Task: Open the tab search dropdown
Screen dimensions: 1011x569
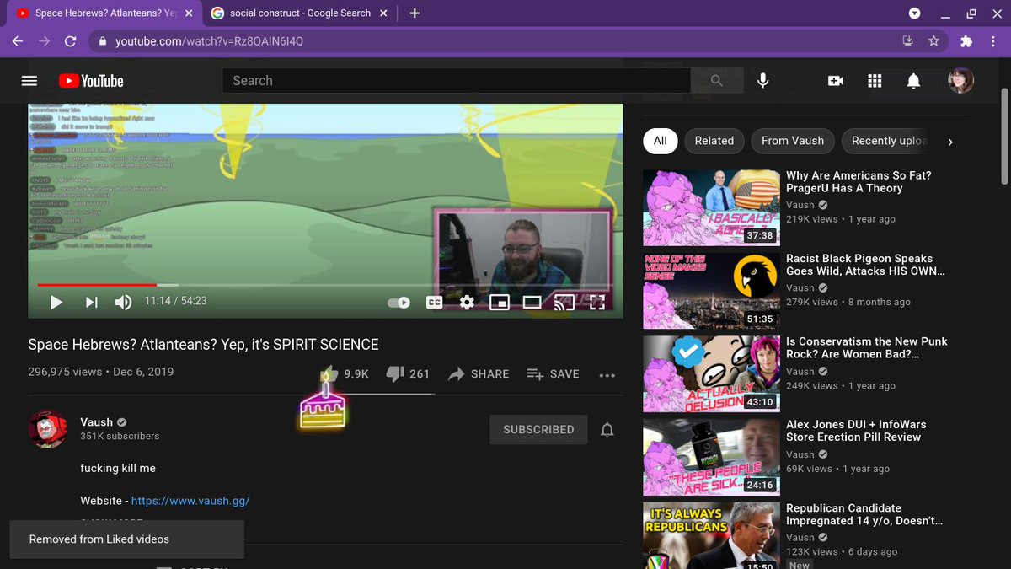Action: [x=915, y=13]
